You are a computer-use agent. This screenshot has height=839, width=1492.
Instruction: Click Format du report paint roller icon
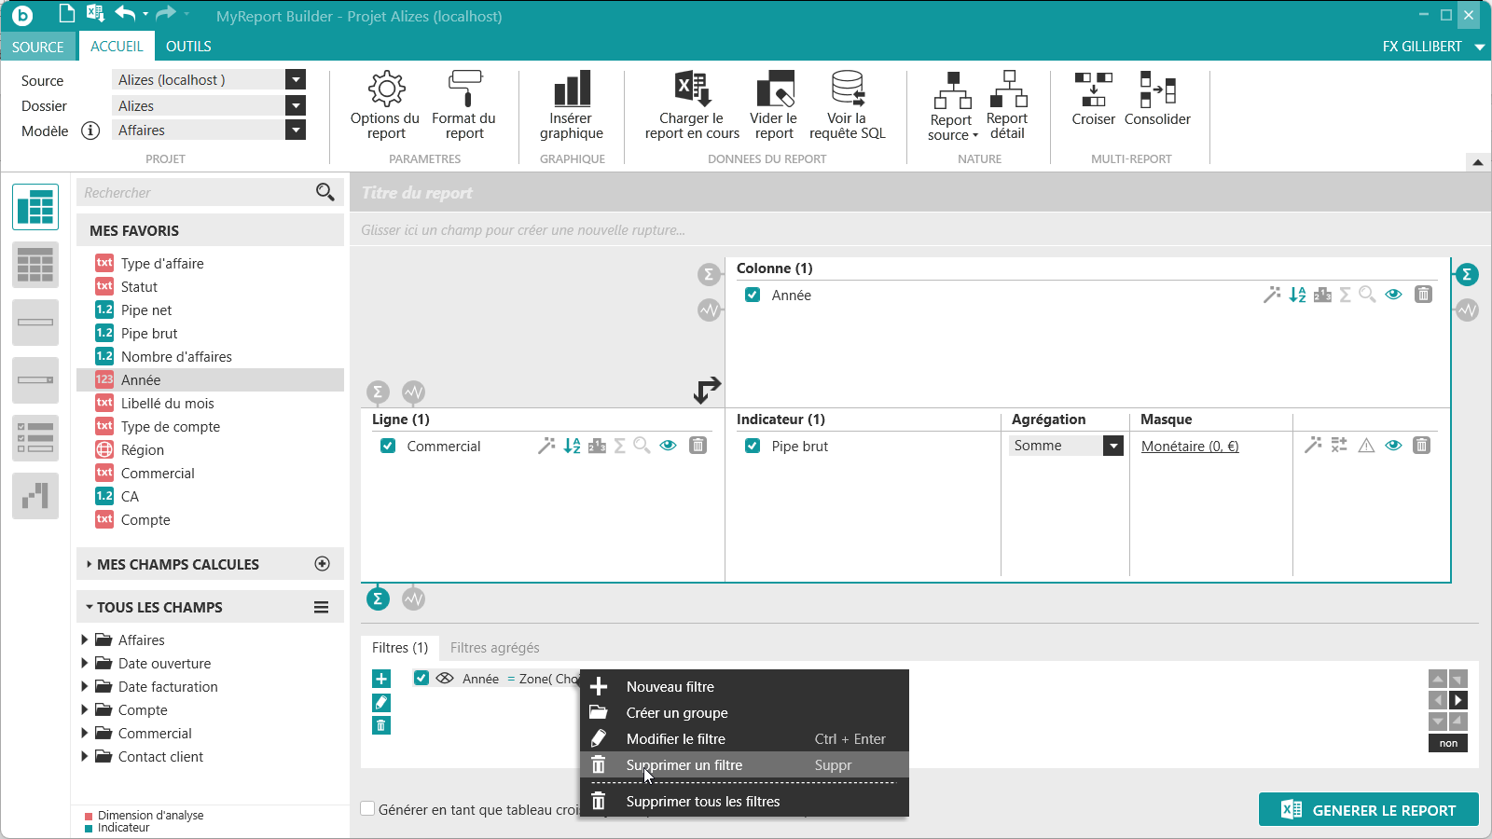pyautogui.click(x=463, y=89)
